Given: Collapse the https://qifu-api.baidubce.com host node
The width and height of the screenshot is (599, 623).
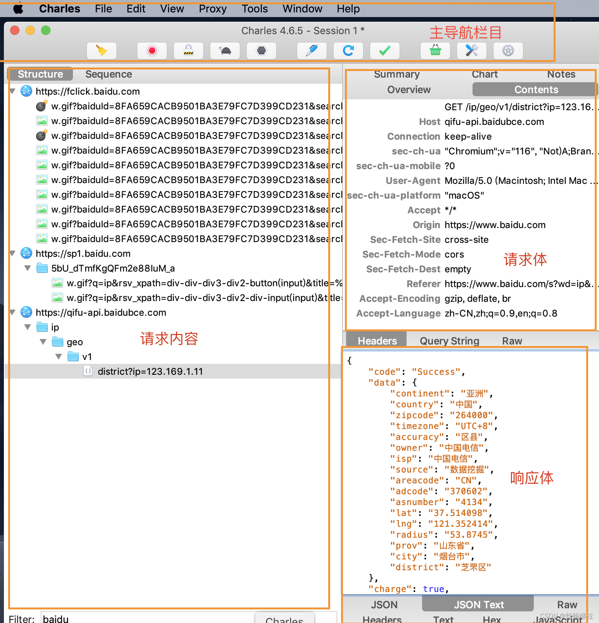Looking at the screenshot, I should pyautogui.click(x=12, y=312).
